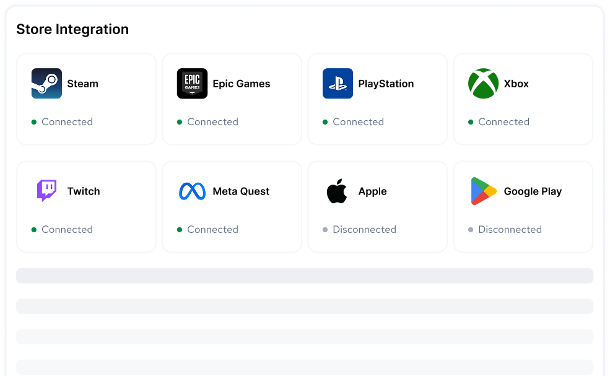The image size is (610, 376).
Task: Click the PlayStation logo icon
Action: pos(338,84)
